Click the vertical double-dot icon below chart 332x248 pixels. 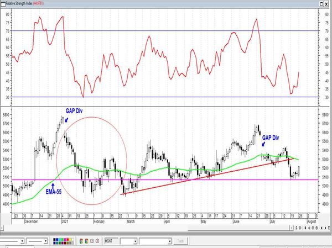(305, 228)
